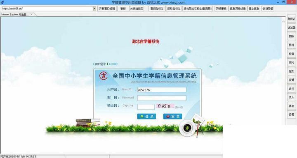Click the 抓包导出在校生 toolbar button
Screen dimensions: 297x158
(197, 9)
